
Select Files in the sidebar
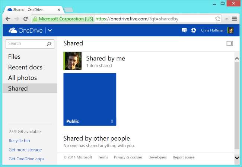14,56
